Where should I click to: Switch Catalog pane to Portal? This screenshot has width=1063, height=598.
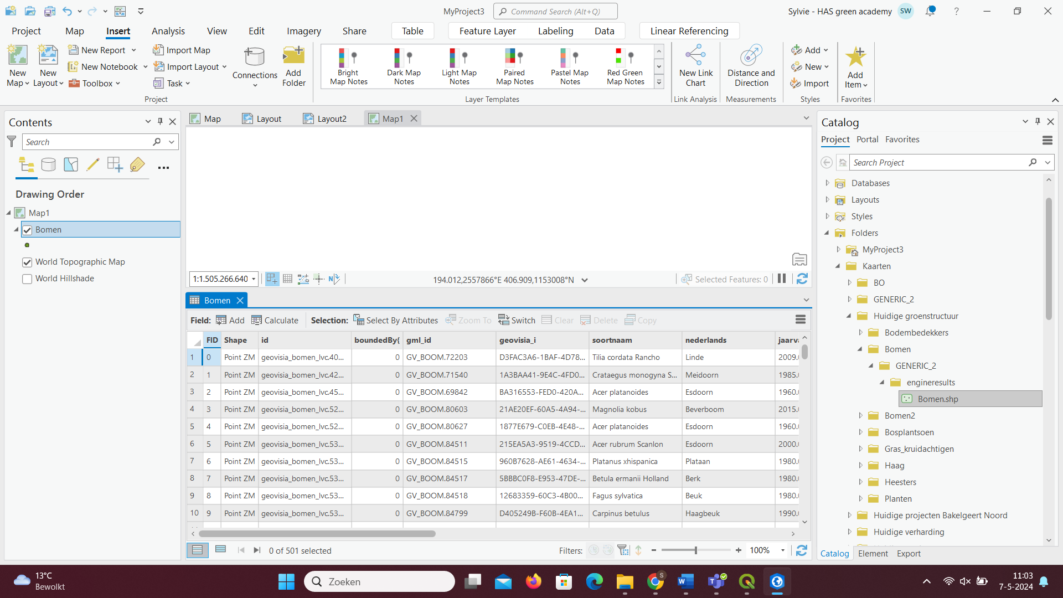point(867,140)
